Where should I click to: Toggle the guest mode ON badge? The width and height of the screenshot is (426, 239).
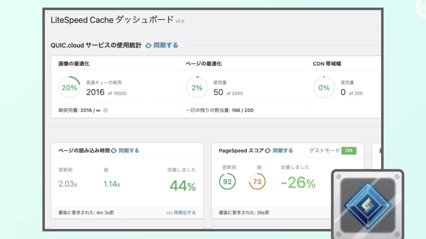[x=349, y=151]
